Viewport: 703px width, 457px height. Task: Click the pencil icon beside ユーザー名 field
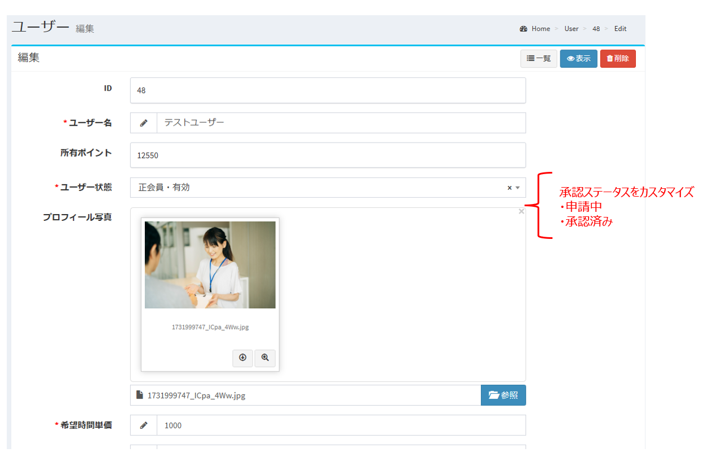144,123
